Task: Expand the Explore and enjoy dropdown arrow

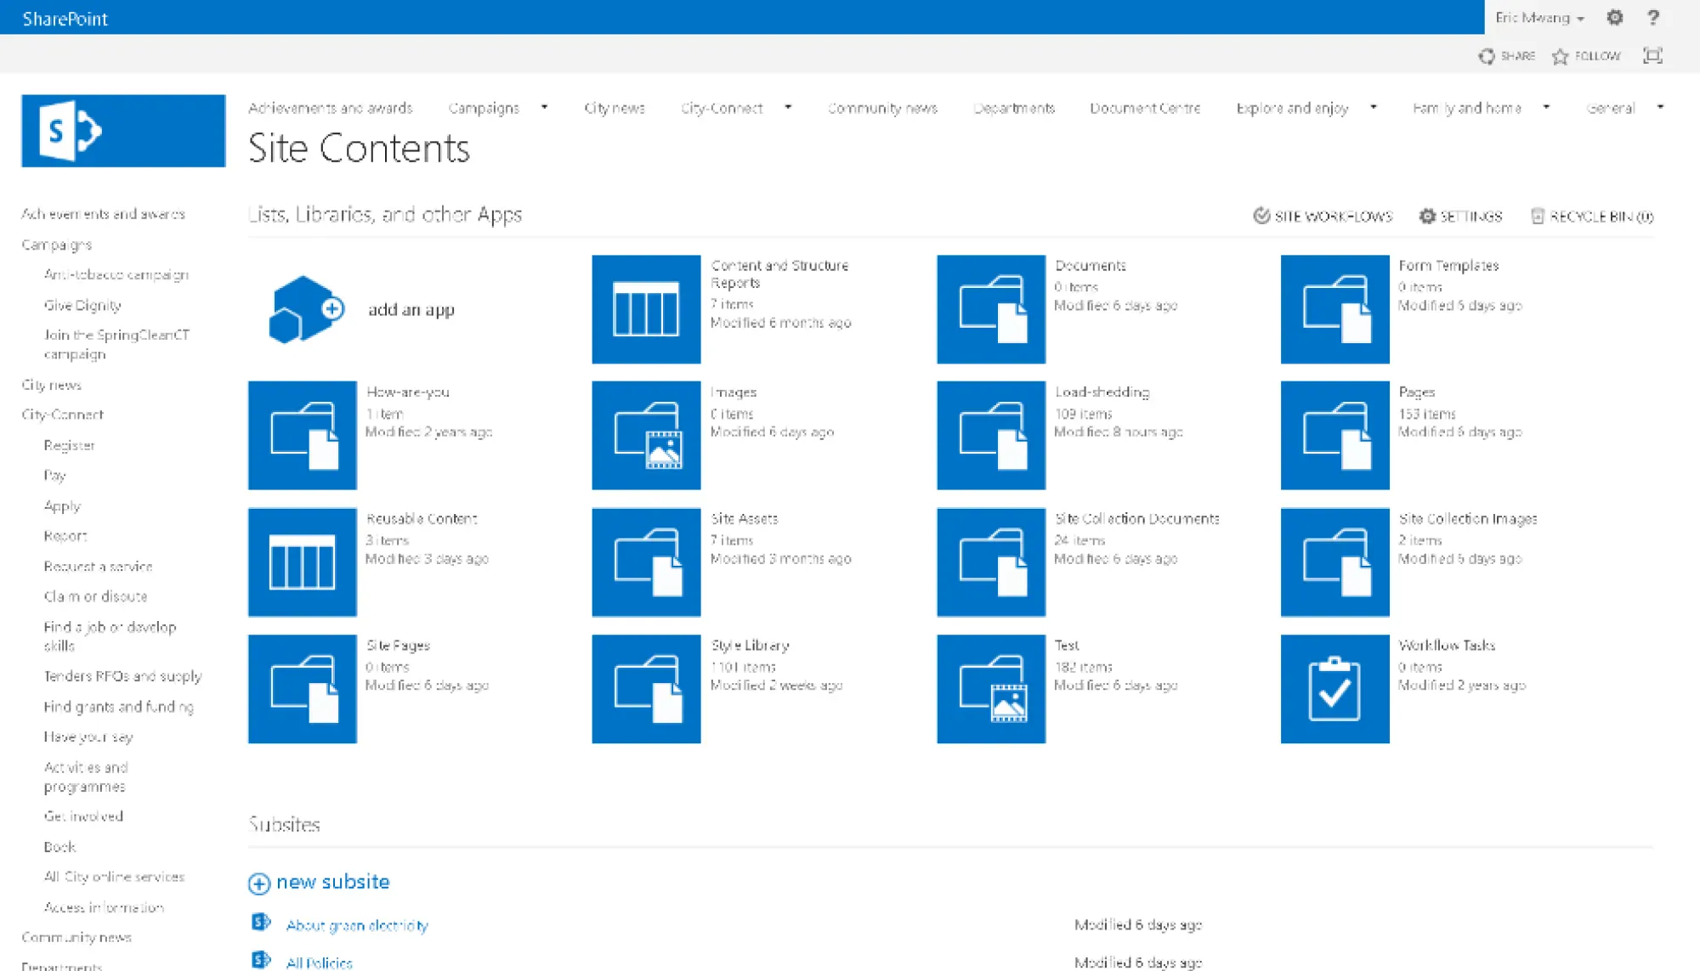Action: coord(1373,108)
